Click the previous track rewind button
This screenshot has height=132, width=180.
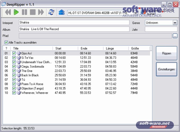coord(8,12)
